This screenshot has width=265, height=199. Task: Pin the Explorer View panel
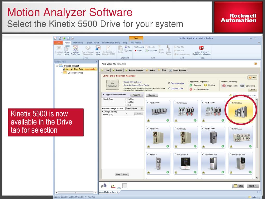click(x=96, y=62)
